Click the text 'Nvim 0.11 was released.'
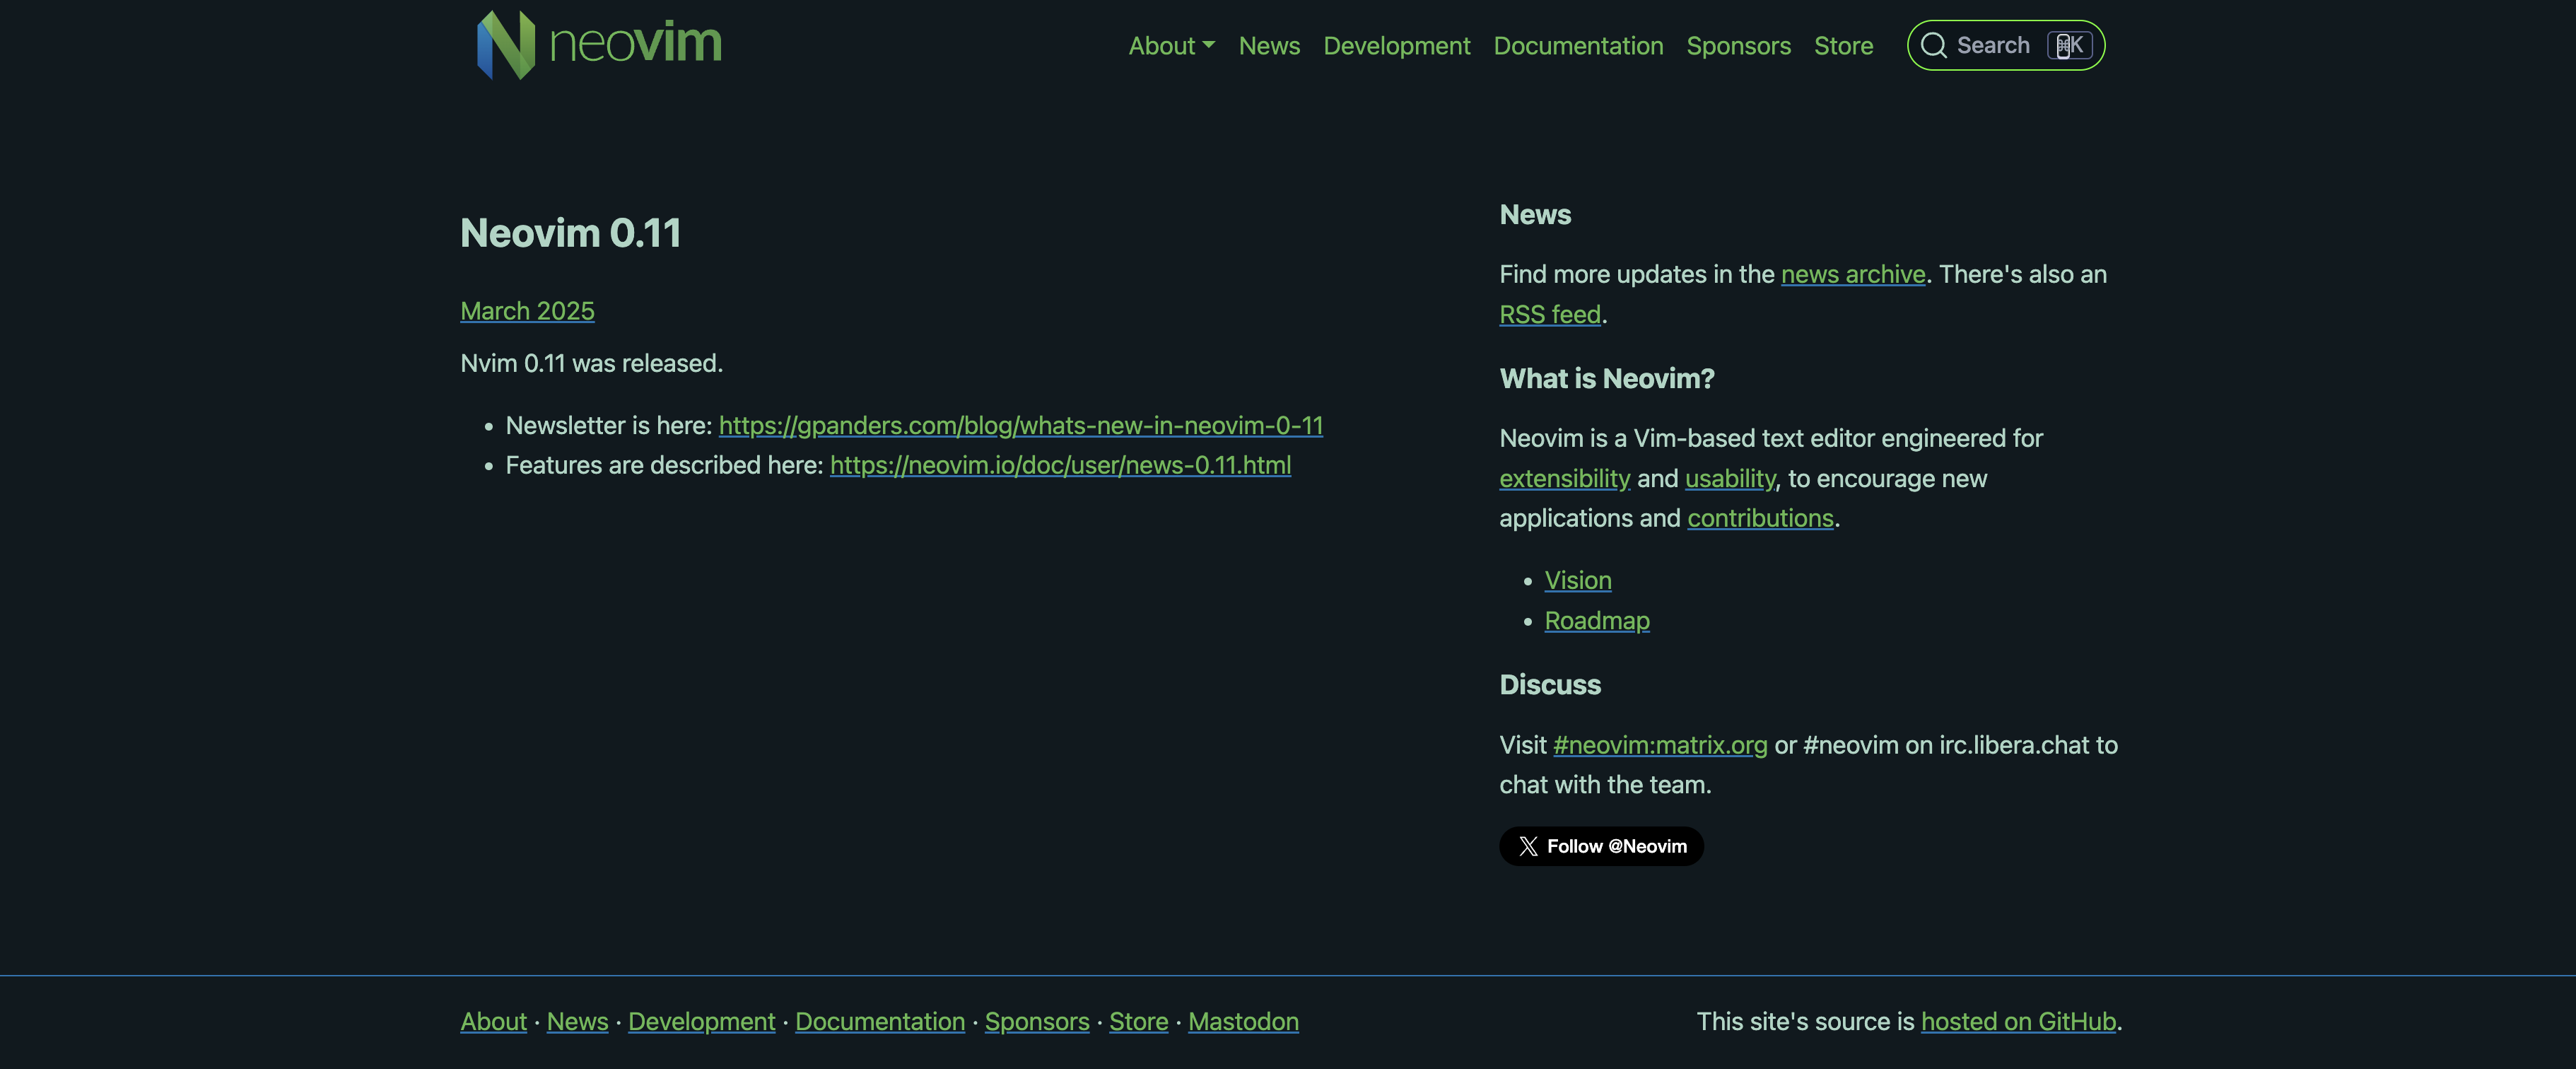Viewport: 2576px width, 1069px height. coord(591,363)
